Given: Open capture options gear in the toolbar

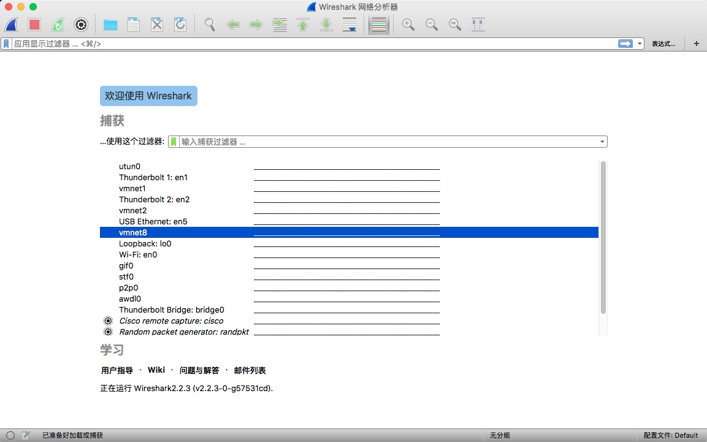Looking at the screenshot, I should pyautogui.click(x=81, y=25).
